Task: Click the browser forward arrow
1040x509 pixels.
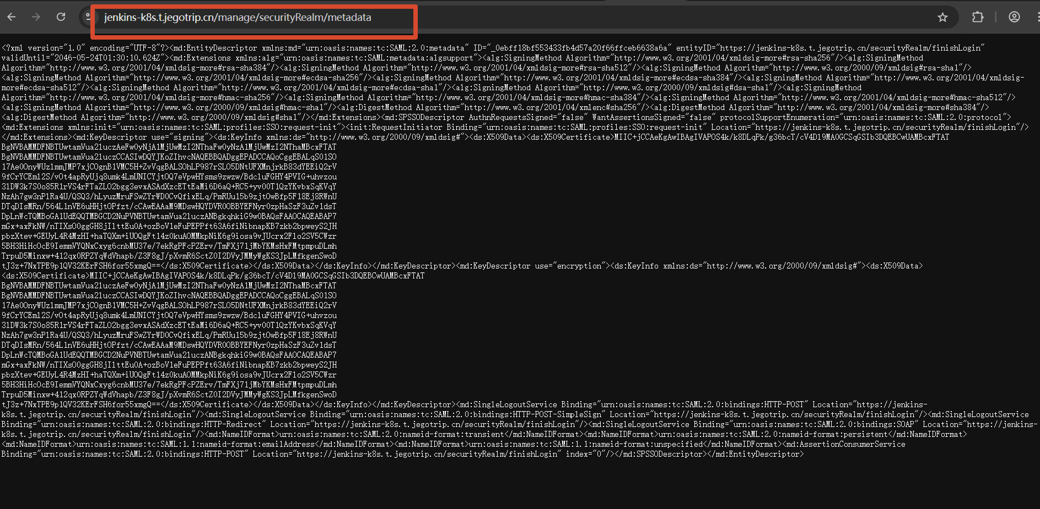Action: click(x=36, y=17)
